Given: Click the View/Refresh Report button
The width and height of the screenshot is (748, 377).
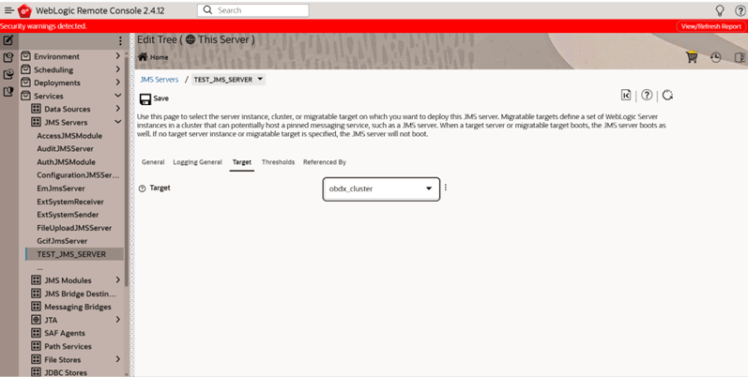Looking at the screenshot, I should point(710,26).
